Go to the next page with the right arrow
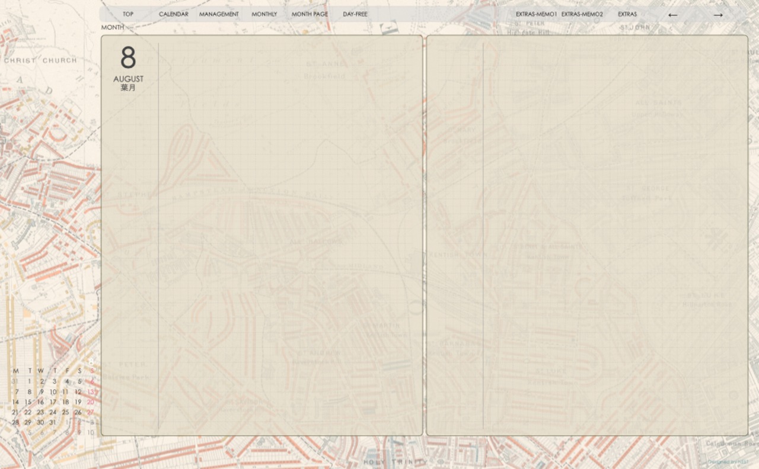Image resolution: width=759 pixels, height=469 pixels. (718, 15)
